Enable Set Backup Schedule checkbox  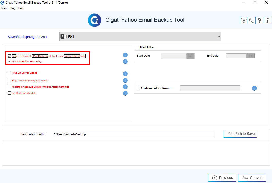pyautogui.click(x=9, y=93)
